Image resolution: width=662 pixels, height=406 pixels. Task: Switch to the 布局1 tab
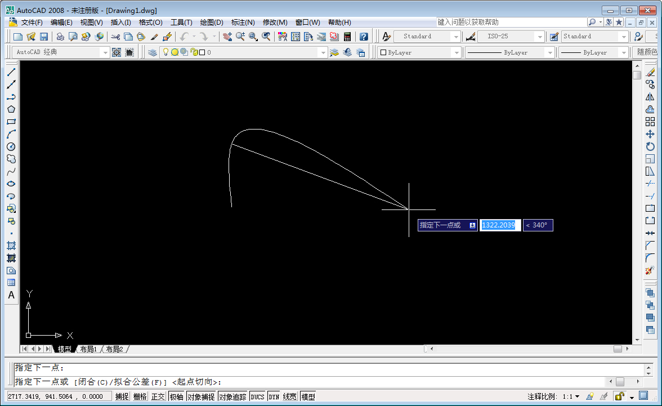point(87,349)
